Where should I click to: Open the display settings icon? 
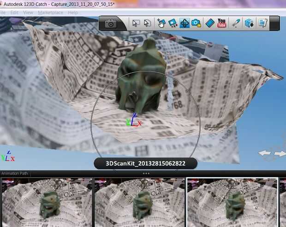pos(263,23)
